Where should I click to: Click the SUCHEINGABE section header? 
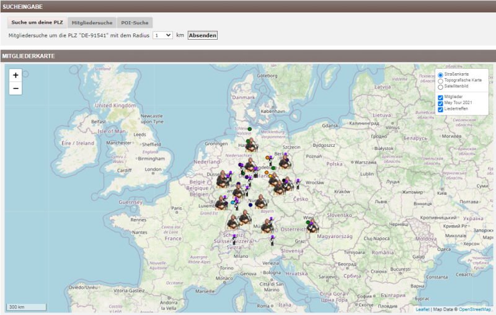[x=248, y=7]
